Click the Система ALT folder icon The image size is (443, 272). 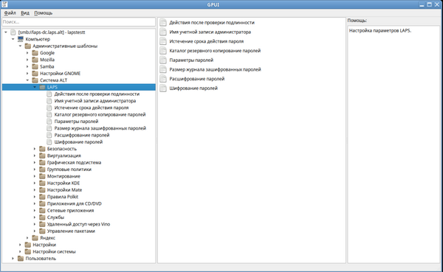click(x=35, y=80)
